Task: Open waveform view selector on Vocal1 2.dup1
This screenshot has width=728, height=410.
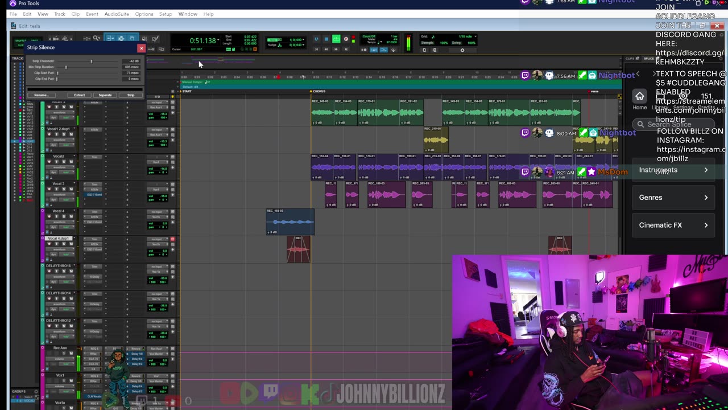Action: 60,140
